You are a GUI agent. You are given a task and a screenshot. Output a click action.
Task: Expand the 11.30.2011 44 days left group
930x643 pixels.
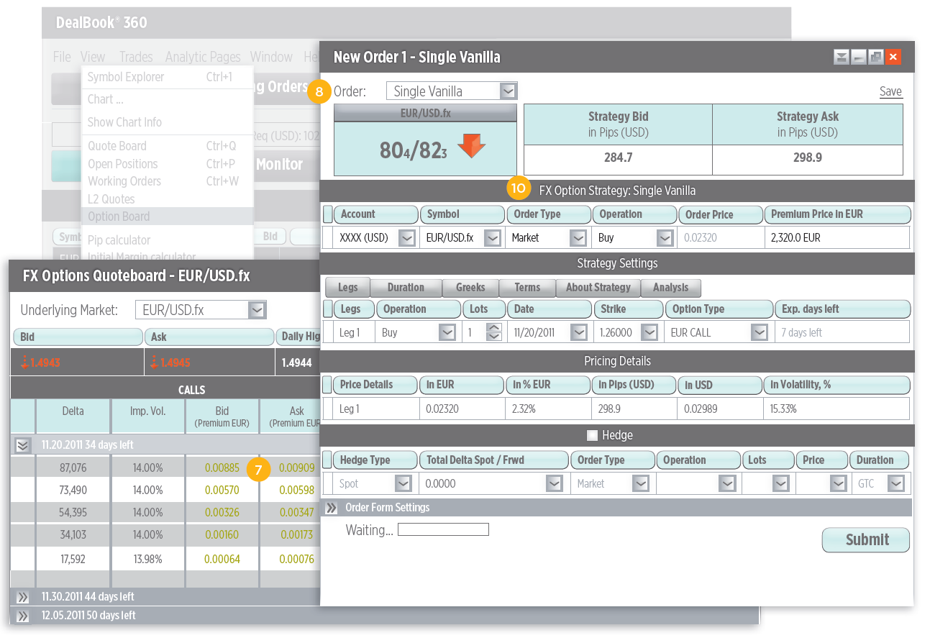pos(23,597)
